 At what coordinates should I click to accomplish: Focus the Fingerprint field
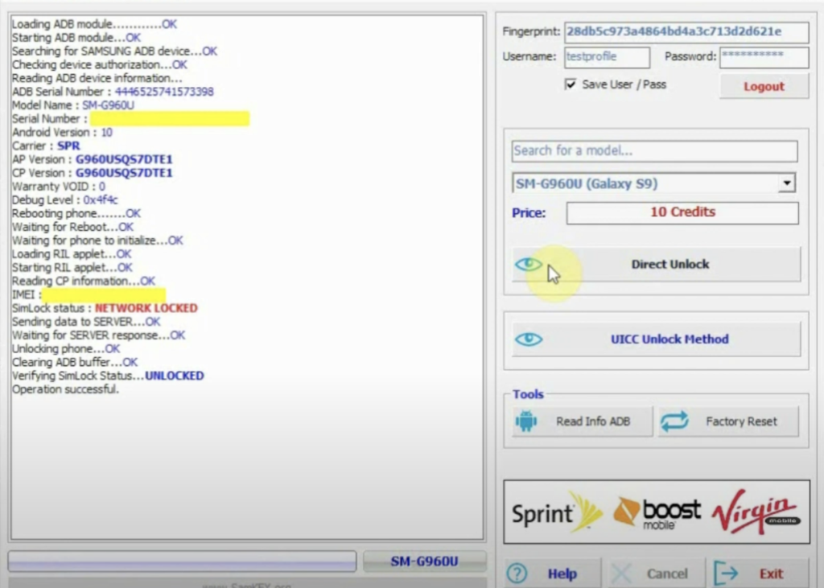tap(686, 32)
